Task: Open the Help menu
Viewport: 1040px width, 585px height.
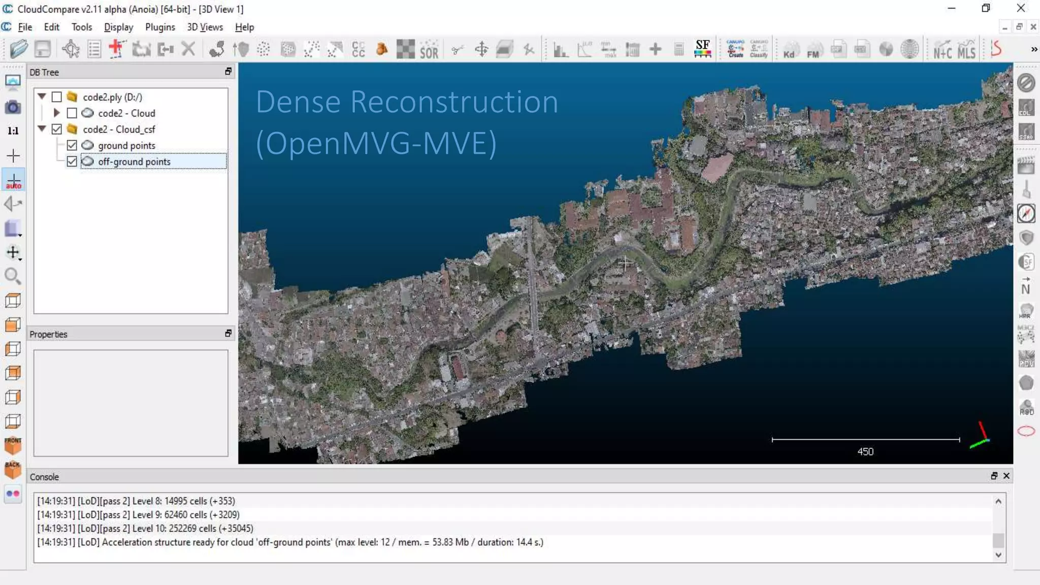Action: coord(244,27)
